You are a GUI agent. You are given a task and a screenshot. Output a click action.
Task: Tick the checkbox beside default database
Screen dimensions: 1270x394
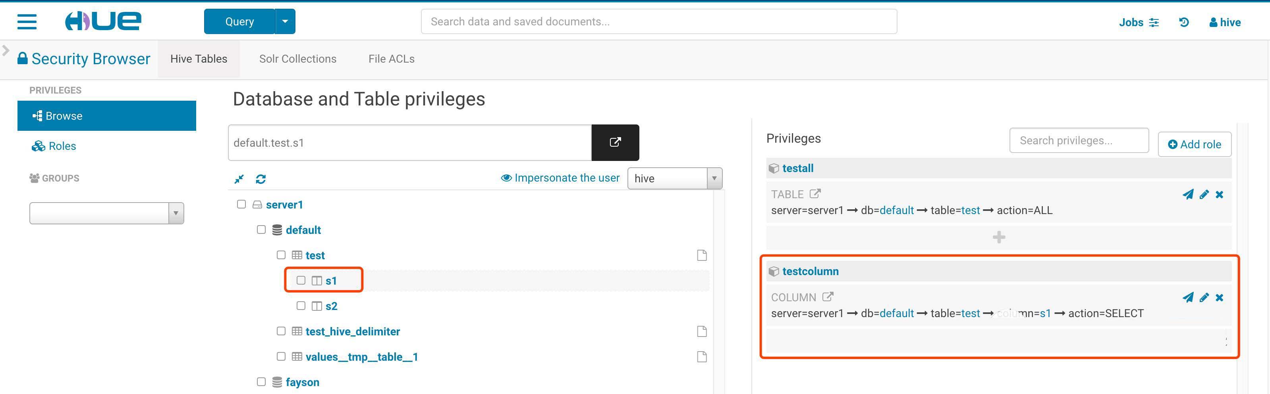(x=261, y=230)
